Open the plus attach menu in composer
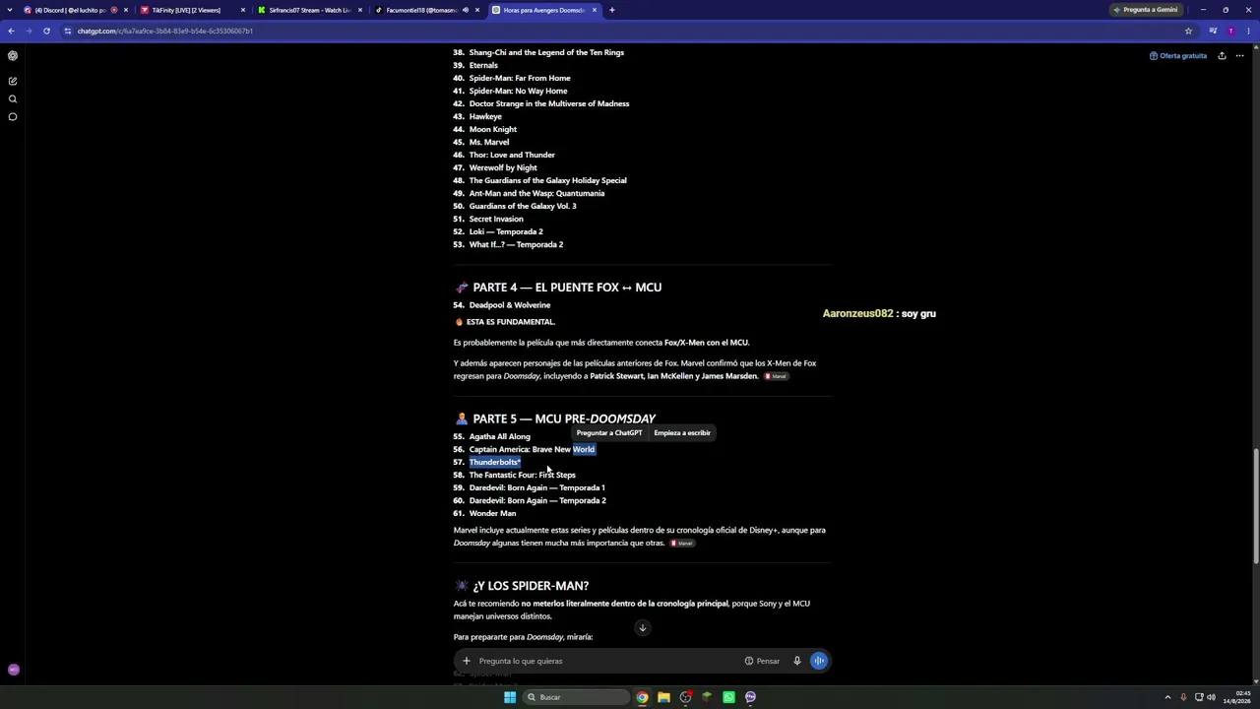 (x=467, y=661)
